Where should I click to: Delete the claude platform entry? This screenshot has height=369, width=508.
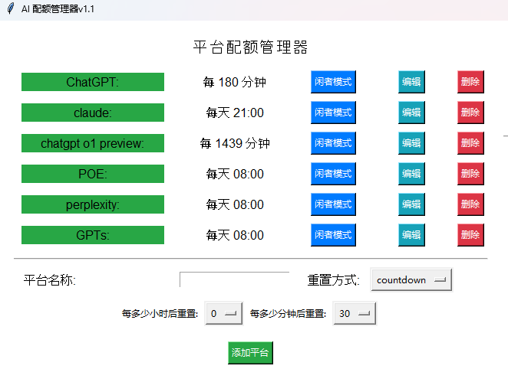pos(470,113)
